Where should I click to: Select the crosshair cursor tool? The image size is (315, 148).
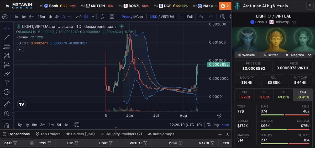click(7, 28)
